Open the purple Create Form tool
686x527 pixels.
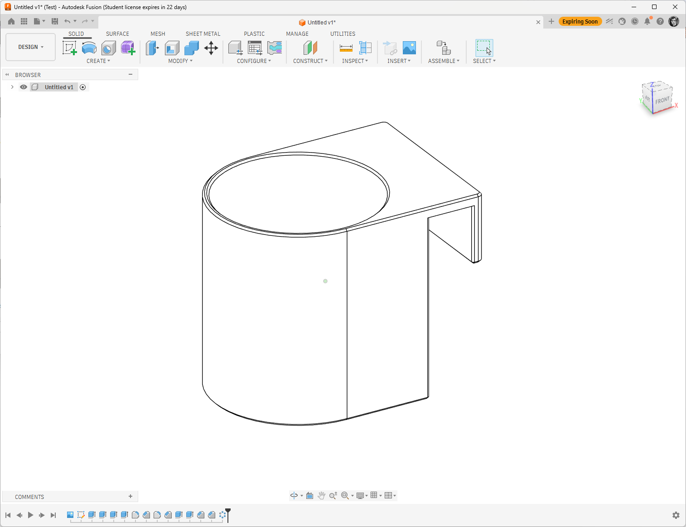click(128, 48)
